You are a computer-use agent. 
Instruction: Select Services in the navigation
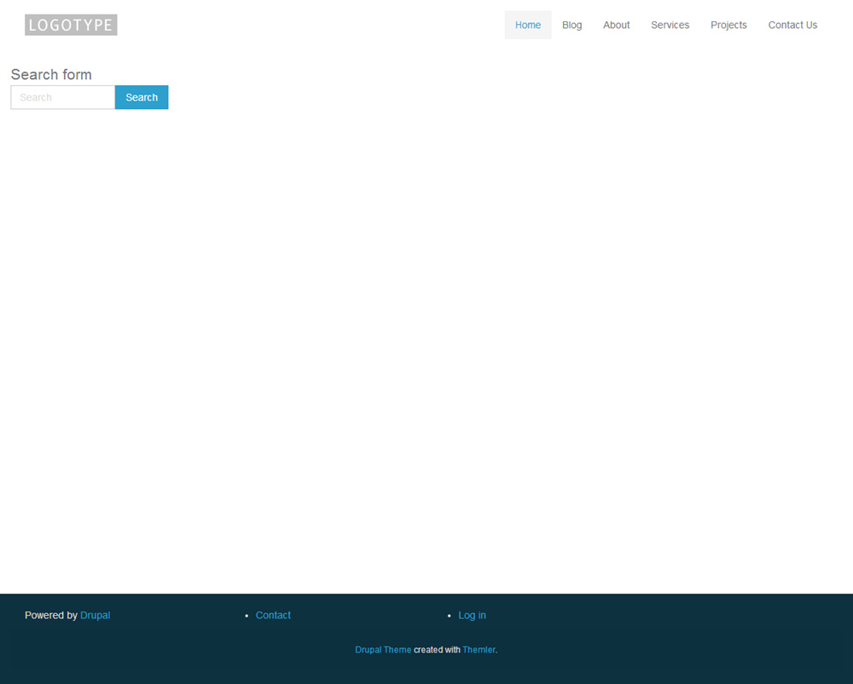coord(670,25)
